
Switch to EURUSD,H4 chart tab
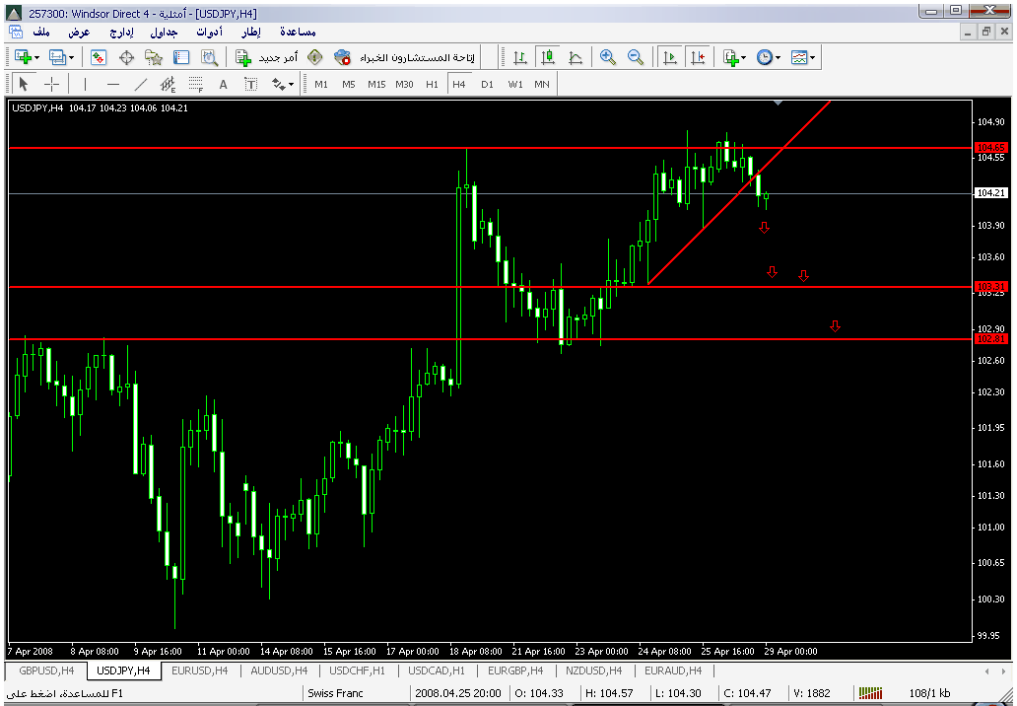pyautogui.click(x=200, y=671)
